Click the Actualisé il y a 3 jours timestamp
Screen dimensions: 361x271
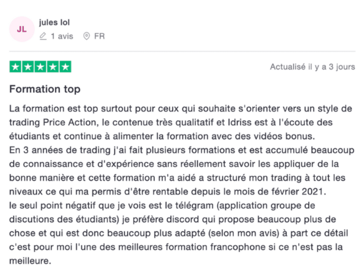[x=312, y=67]
